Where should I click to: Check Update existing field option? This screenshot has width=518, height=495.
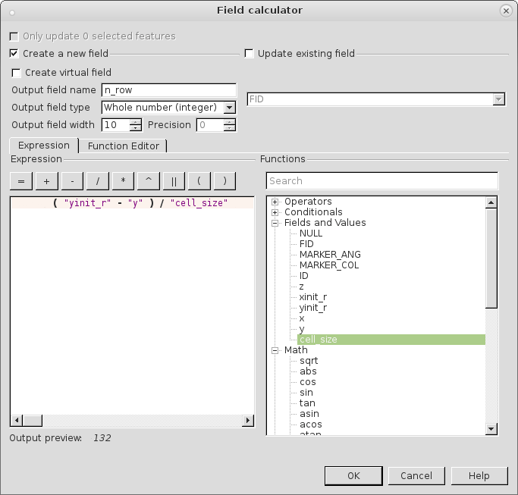[x=249, y=54]
